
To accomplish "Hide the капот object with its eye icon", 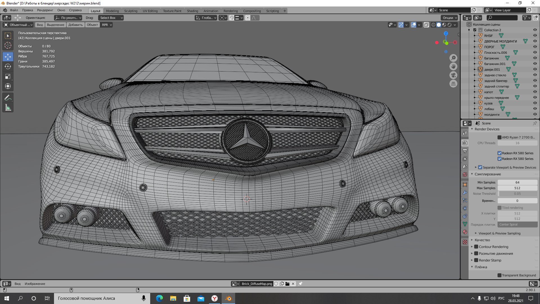I will [535, 92].
